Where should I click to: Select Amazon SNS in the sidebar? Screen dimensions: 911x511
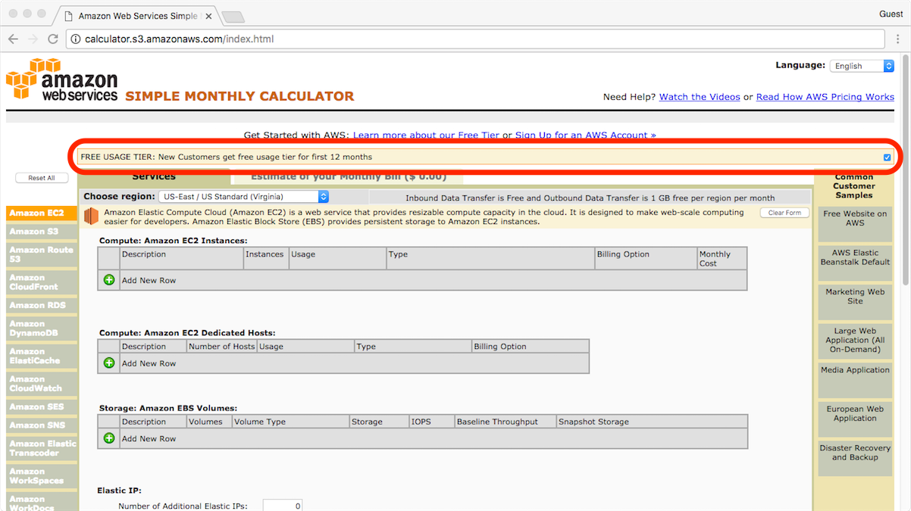pos(42,425)
